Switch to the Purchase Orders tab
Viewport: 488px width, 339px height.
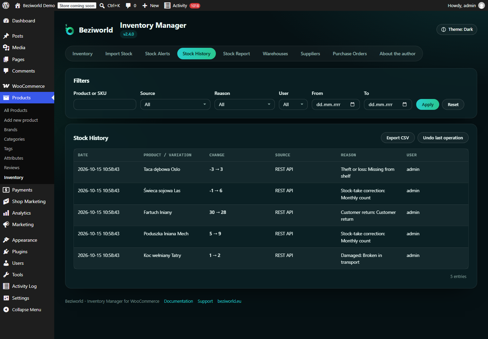(x=350, y=54)
